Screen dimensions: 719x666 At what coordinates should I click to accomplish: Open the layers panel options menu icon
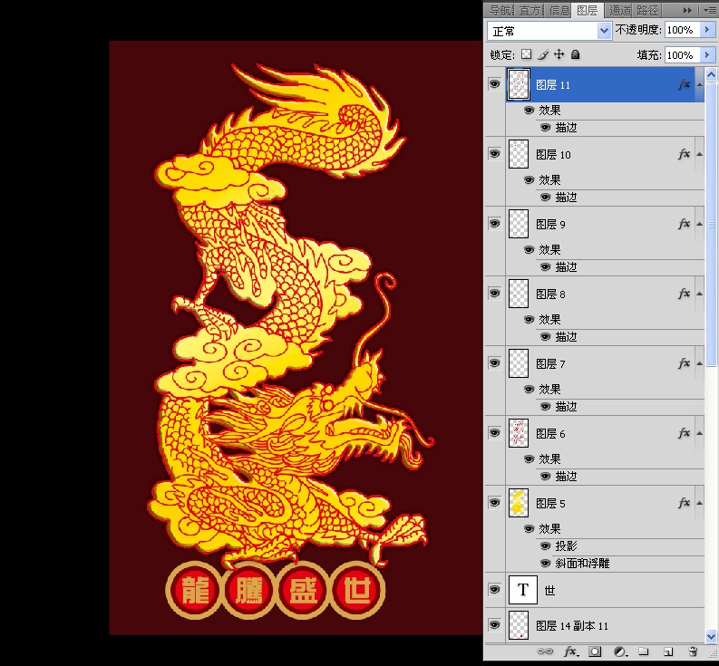[x=709, y=10]
